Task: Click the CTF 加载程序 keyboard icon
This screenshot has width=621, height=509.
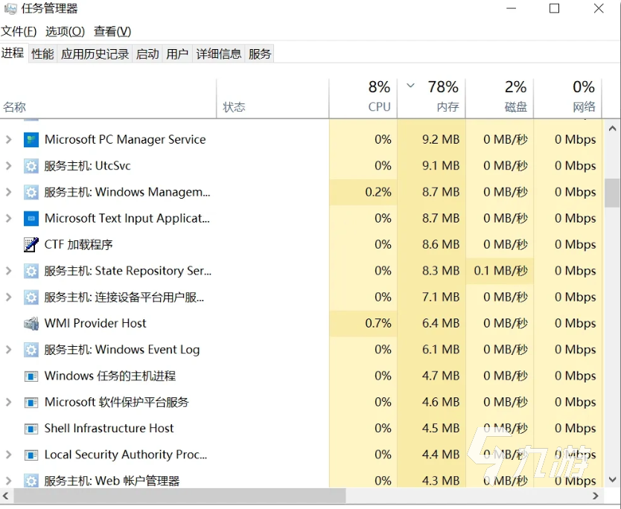Action: pyautogui.click(x=31, y=244)
